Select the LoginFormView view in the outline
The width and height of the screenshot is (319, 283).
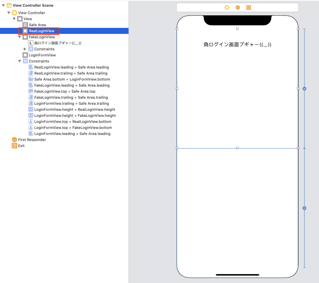(43, 55)
